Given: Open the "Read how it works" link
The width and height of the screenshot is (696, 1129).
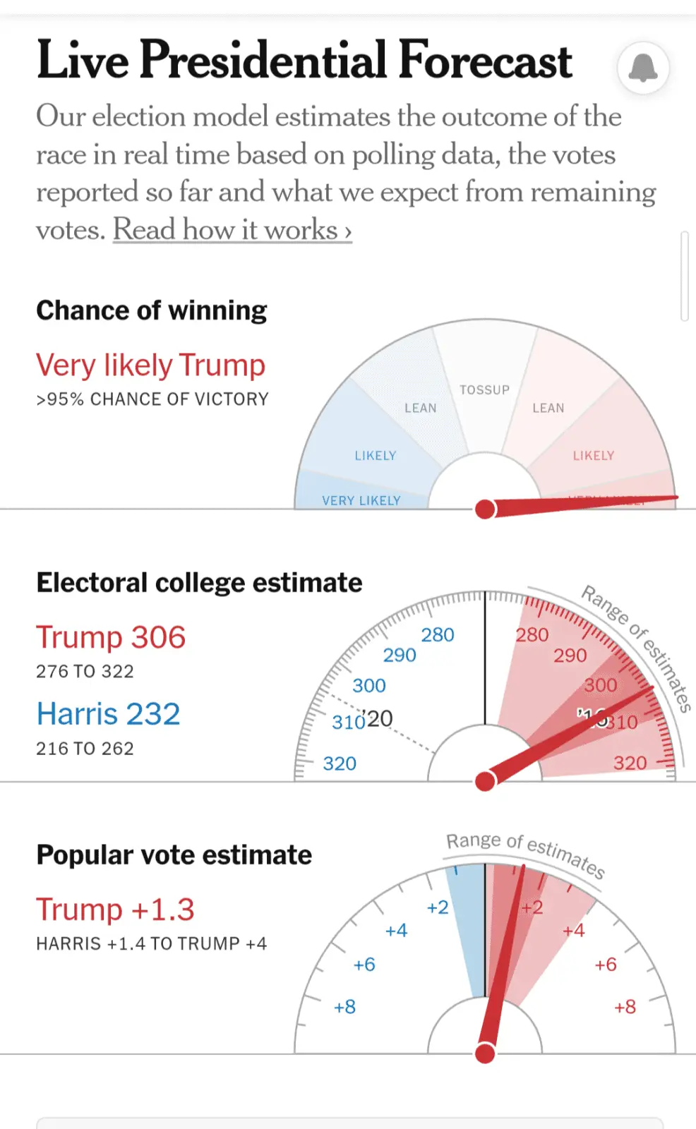Looking at the screenshot, I should (x=232, y=230).
